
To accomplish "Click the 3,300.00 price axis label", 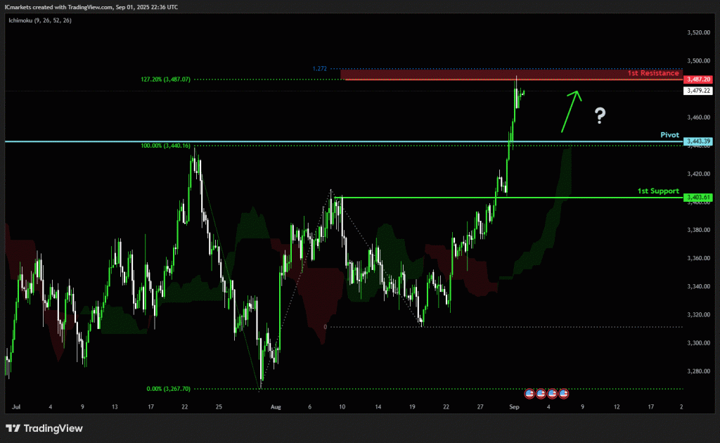I will (698, 343).
